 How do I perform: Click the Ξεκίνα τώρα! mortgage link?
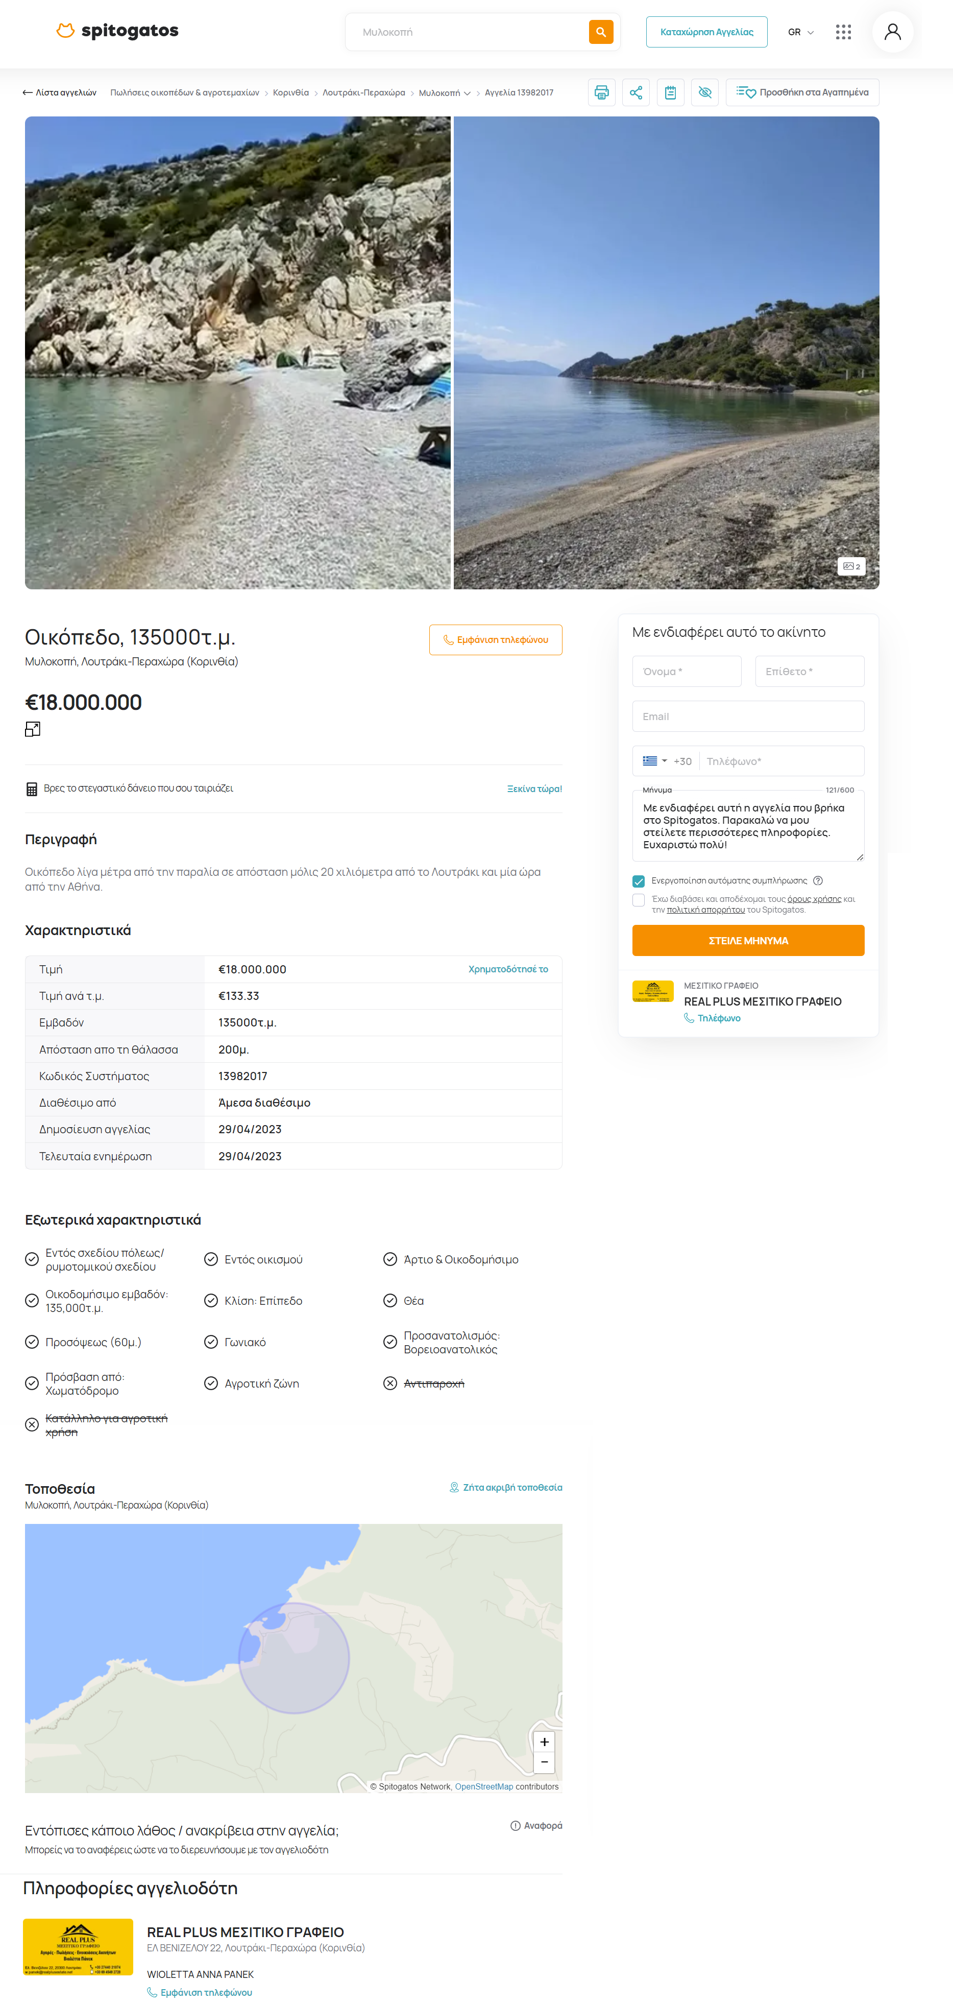(534, 789)
